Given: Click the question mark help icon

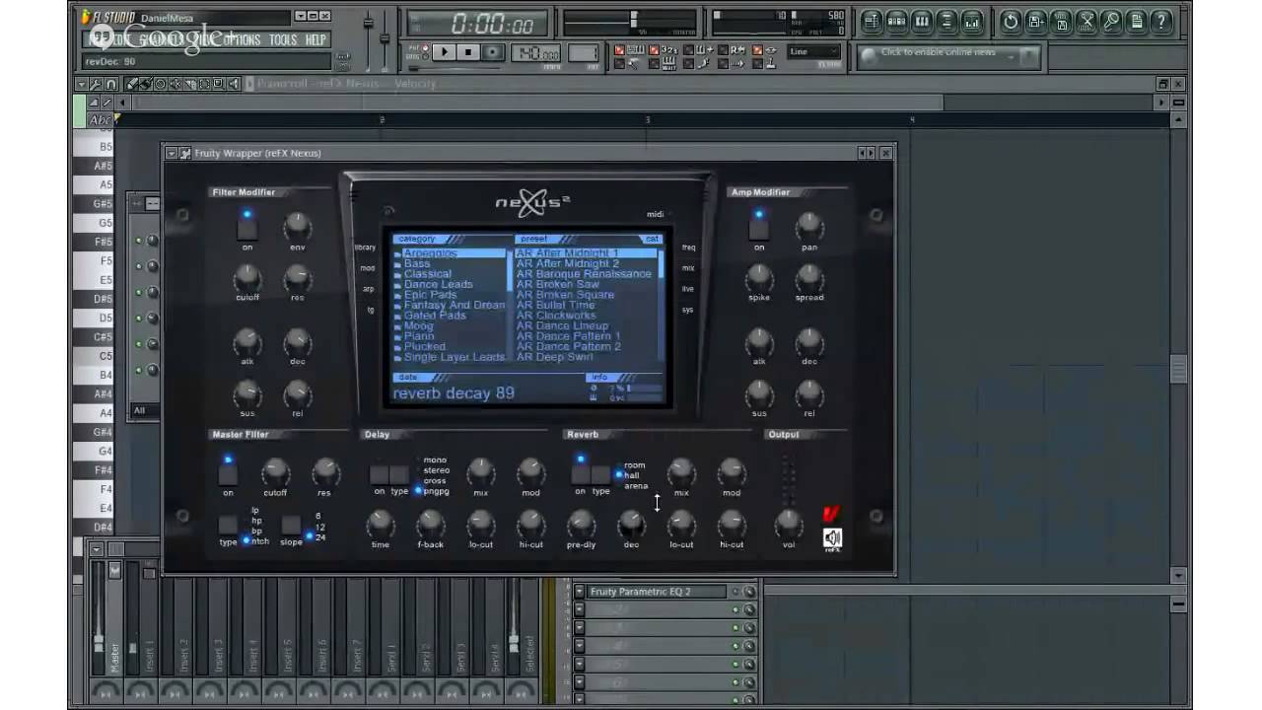Looking at the screenshot, I should [1162, 21].
